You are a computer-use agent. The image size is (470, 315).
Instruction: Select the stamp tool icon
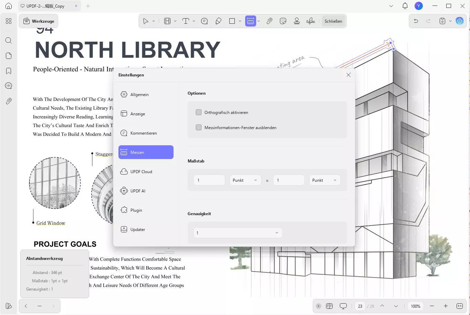tap(297, 21)
